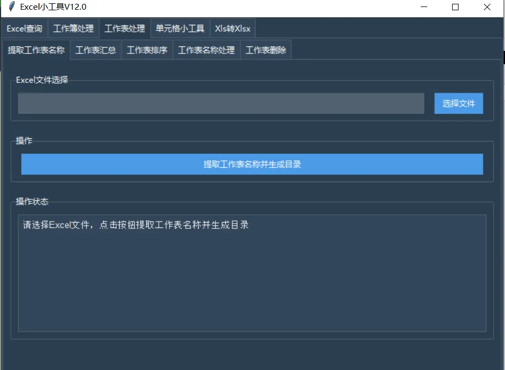The height and width of the screenshot is (370, 505).
Task: Maximize the Excel小工具 window
Action: pos(455,7)
